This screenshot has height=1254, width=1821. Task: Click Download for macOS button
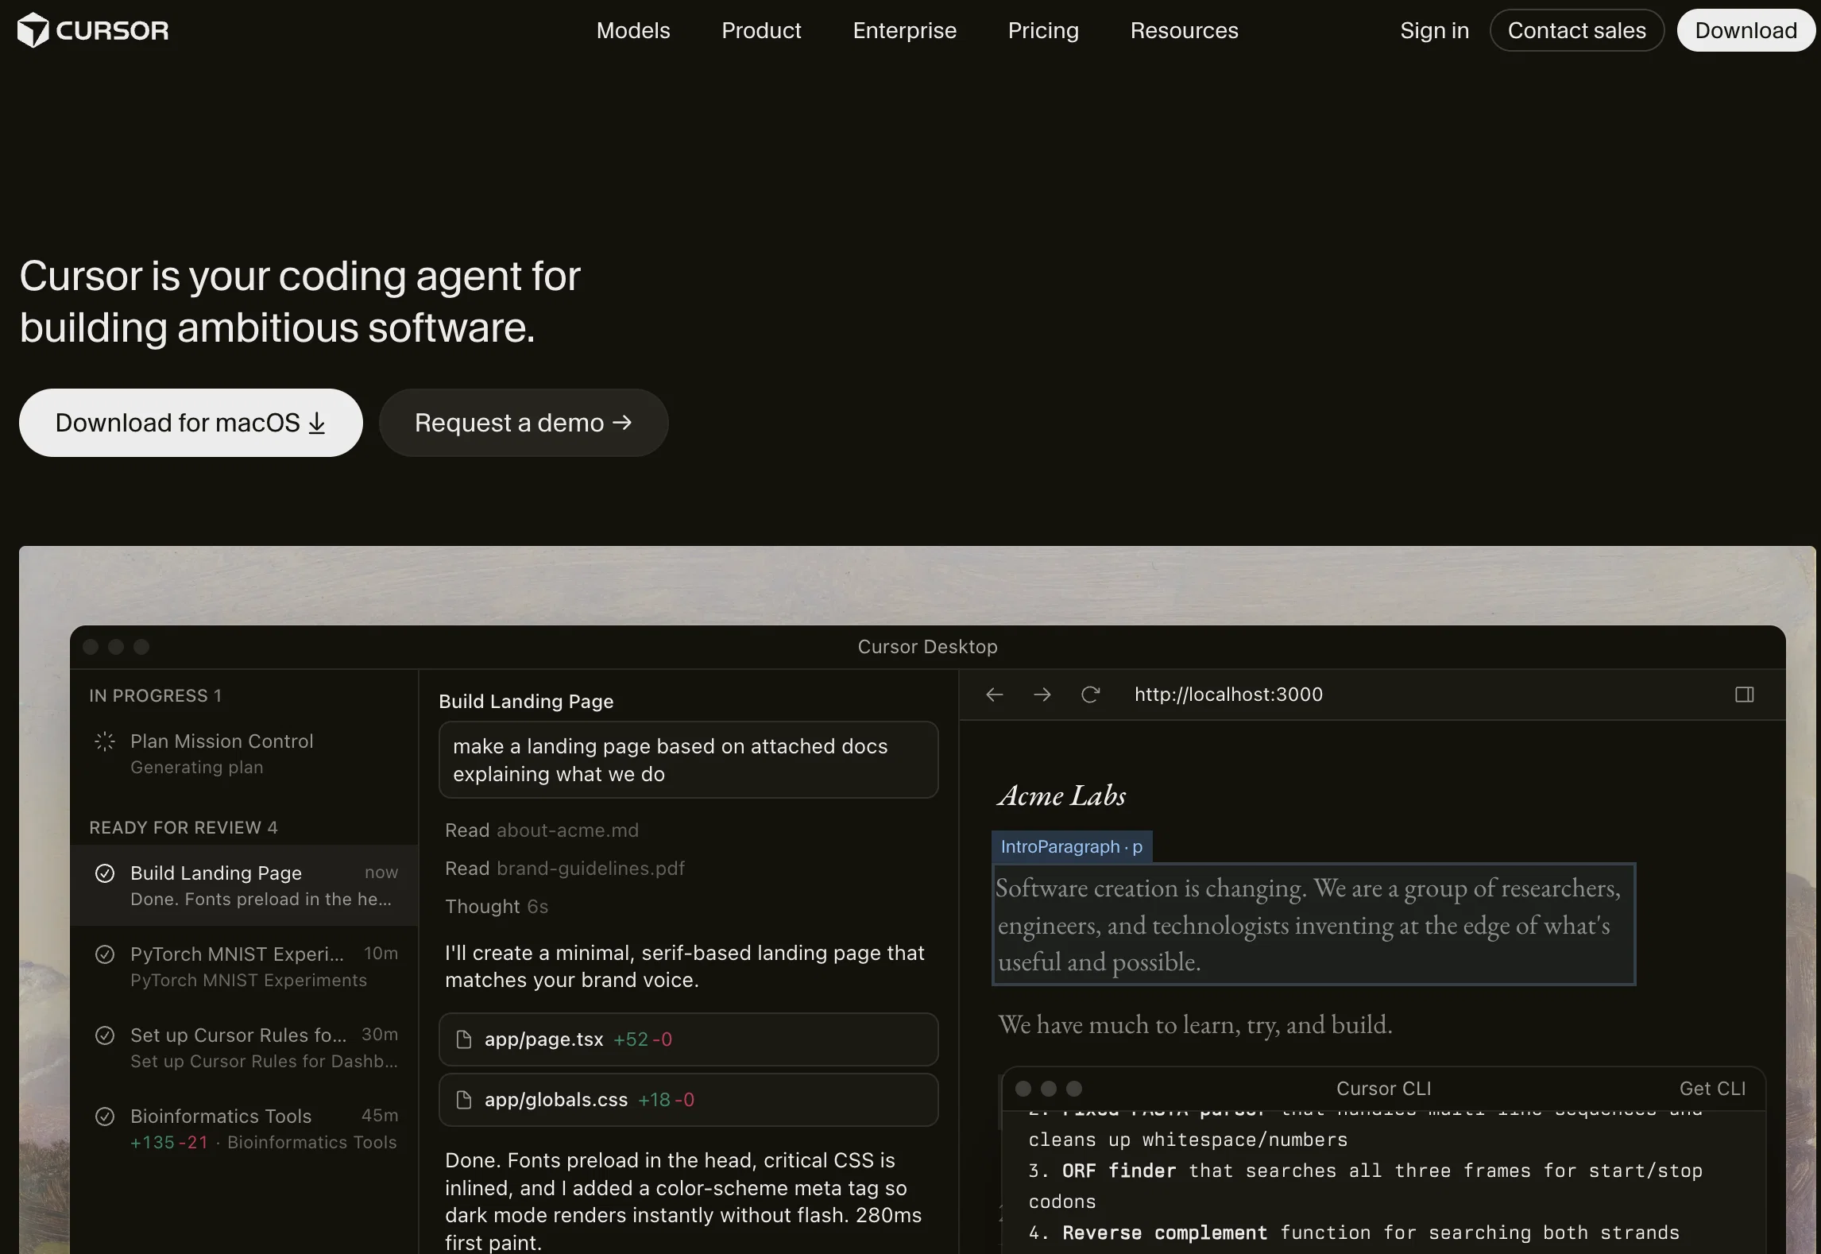(191, 423)
